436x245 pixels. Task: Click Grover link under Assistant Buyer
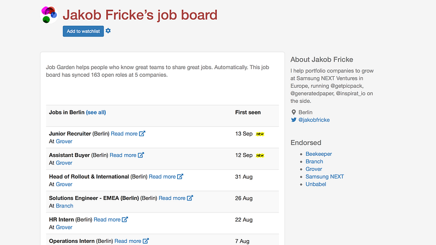click(64, 163)
